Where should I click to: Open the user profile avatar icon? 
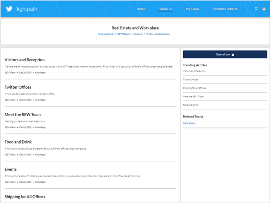[x=264, y=9]
